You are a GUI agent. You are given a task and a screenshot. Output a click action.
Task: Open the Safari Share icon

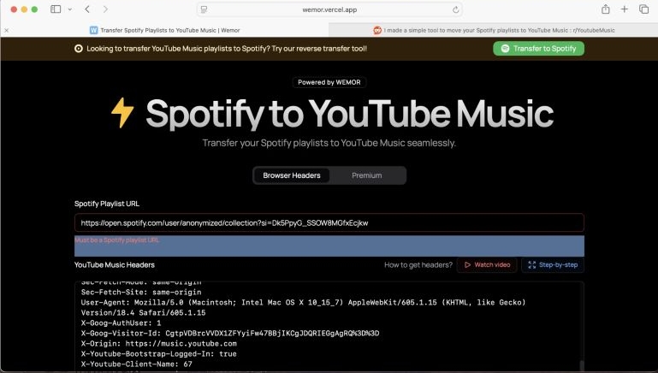605,9
